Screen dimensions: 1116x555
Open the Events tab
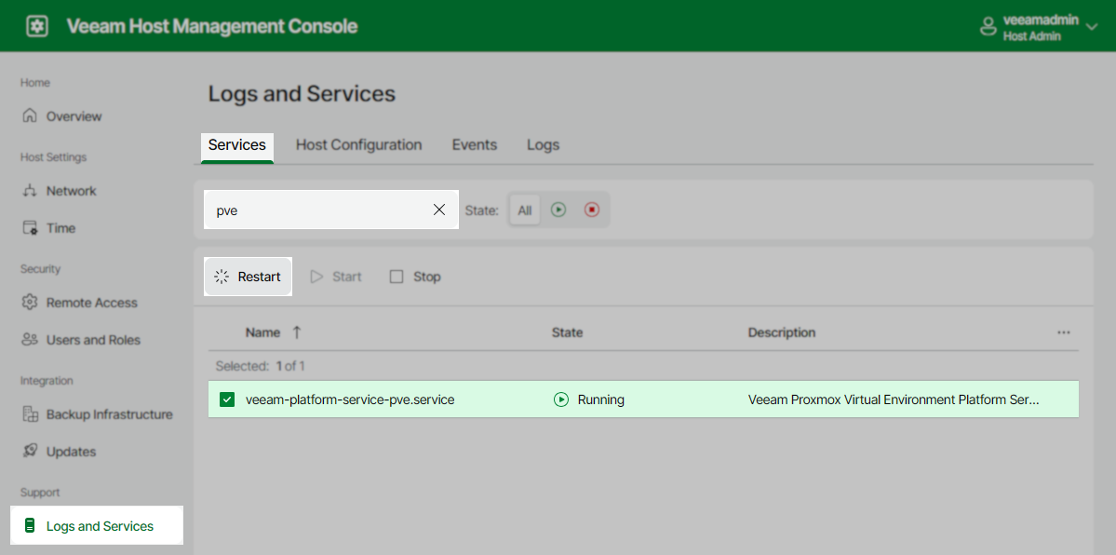[x=474, y=144]
